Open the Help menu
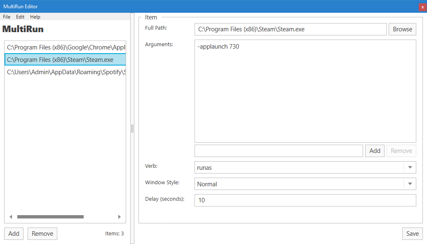This screenshot has width=427, height=244. [x=35, y=17]
